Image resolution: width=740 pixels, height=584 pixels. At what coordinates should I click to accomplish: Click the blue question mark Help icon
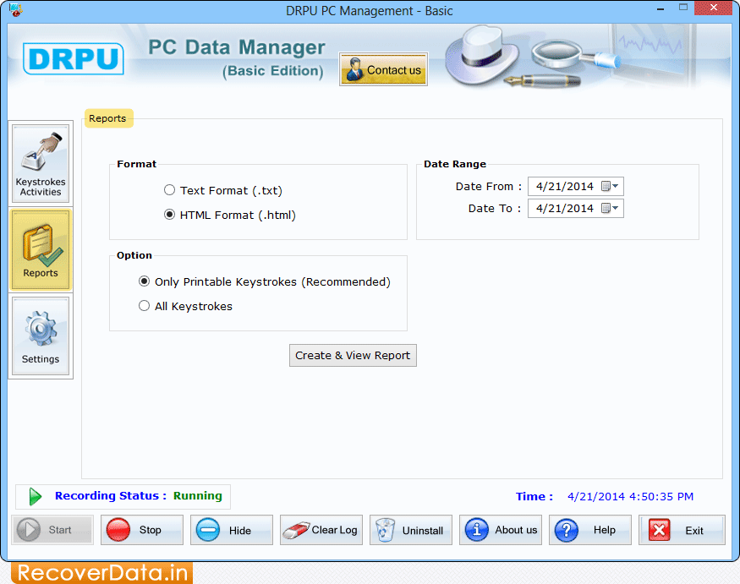tap(567, 530)
